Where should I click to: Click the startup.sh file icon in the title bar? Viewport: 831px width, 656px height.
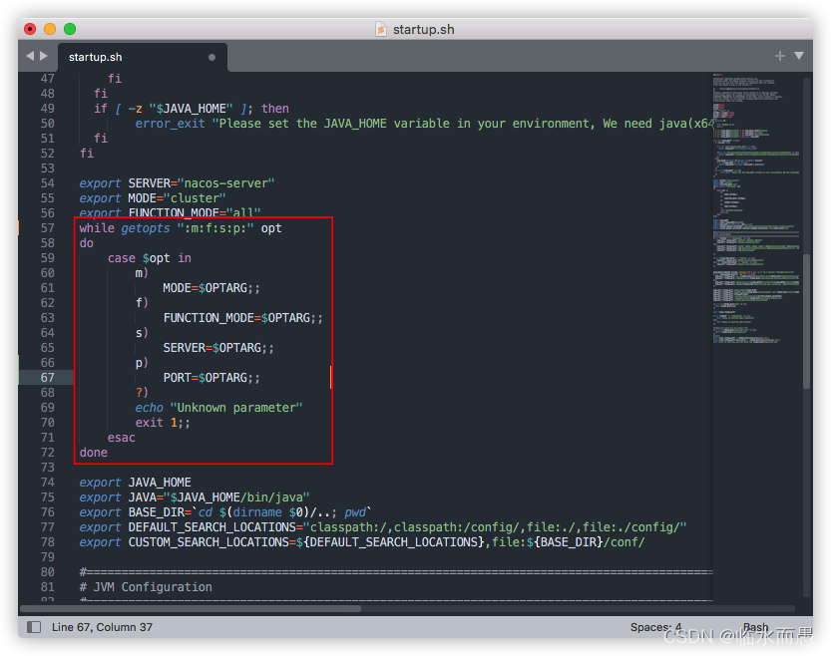coord(380,29)
